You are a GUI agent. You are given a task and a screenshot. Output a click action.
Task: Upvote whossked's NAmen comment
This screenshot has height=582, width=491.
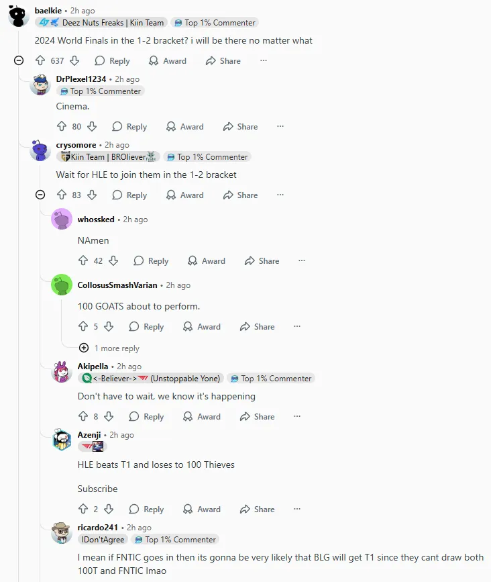click(83, 260)
